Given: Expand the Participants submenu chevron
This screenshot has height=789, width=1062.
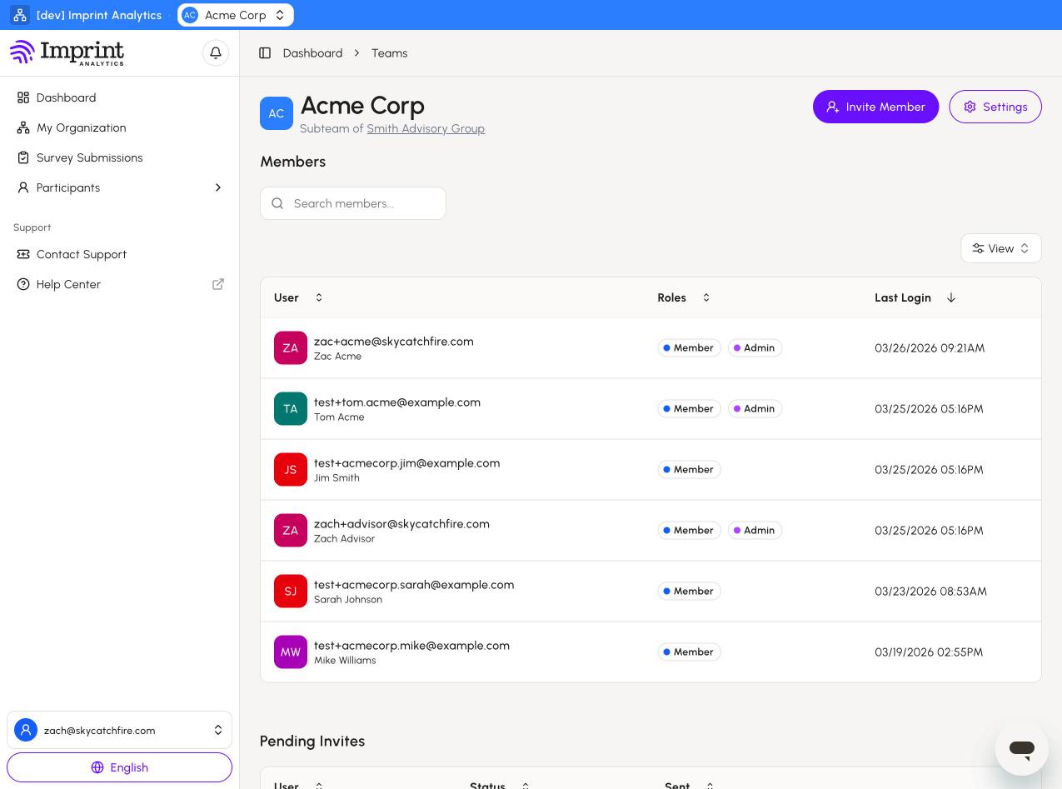Looking at the screenshot, I should point(218,187).
